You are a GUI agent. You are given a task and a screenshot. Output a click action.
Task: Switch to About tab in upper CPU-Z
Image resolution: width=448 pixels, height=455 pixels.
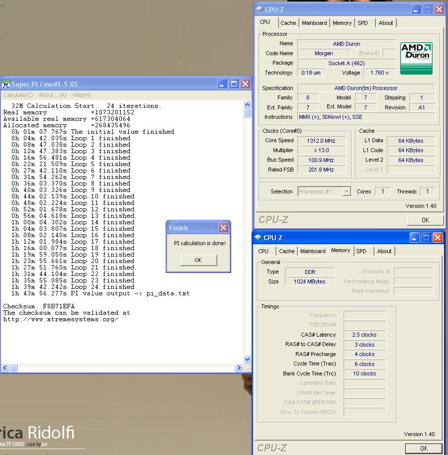tap(386, 23)
